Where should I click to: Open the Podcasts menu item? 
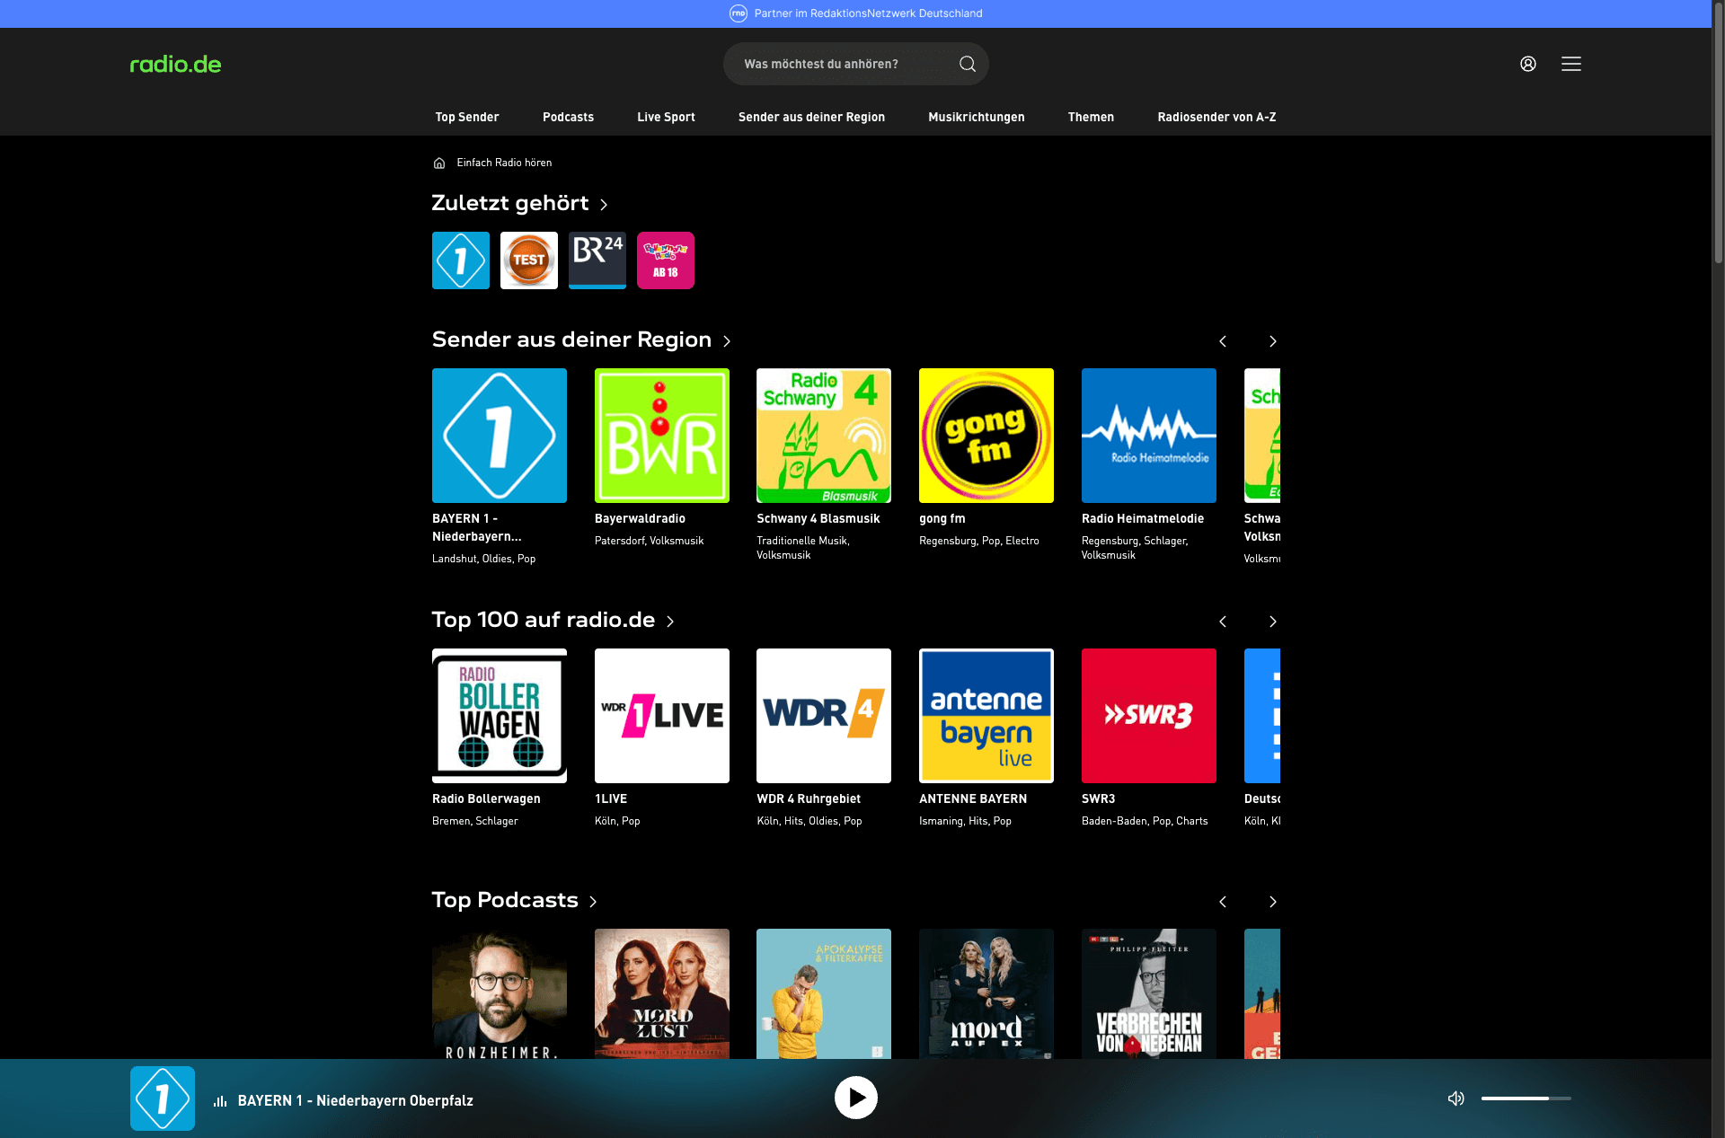pyautogui.click(x=568, y=117)
